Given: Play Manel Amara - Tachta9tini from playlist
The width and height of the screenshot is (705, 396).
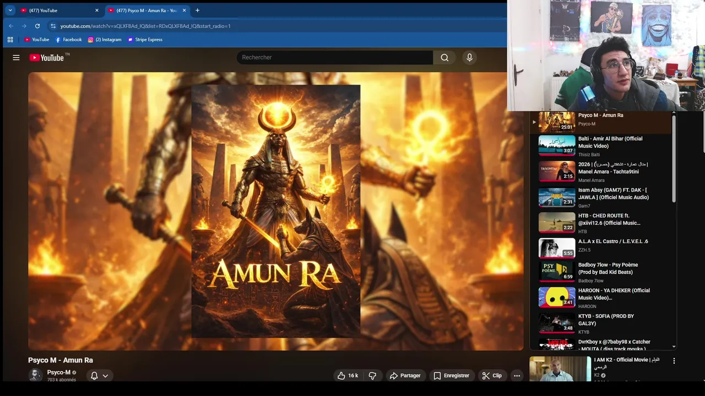Looking at the screenshot, I should [601, 172].
